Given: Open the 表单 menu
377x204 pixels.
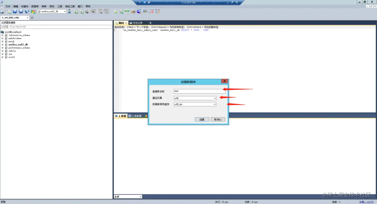Looking at the screenshot, I should tap(44, 6).
